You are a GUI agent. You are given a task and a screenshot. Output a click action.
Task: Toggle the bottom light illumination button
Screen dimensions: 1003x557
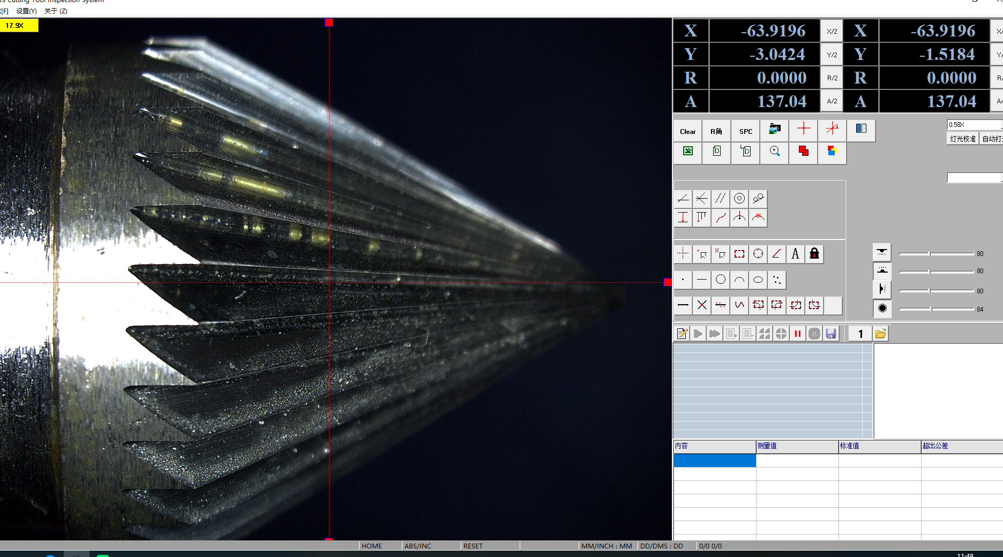pos(882,270)
